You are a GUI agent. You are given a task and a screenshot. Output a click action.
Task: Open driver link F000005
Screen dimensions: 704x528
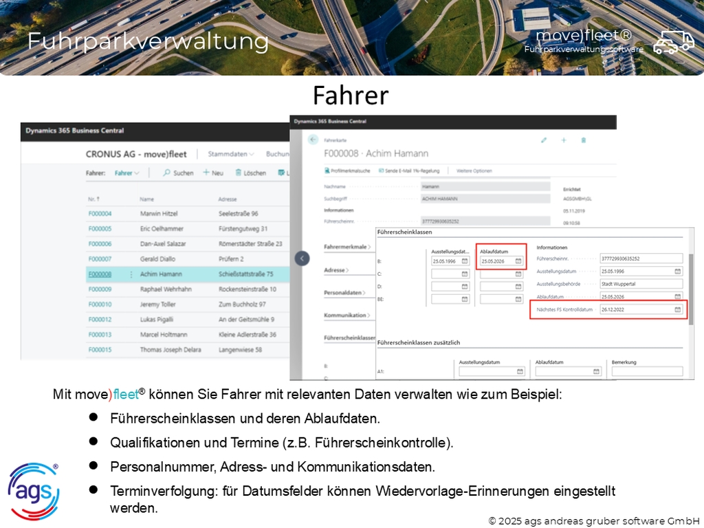[x=100, y=228]
